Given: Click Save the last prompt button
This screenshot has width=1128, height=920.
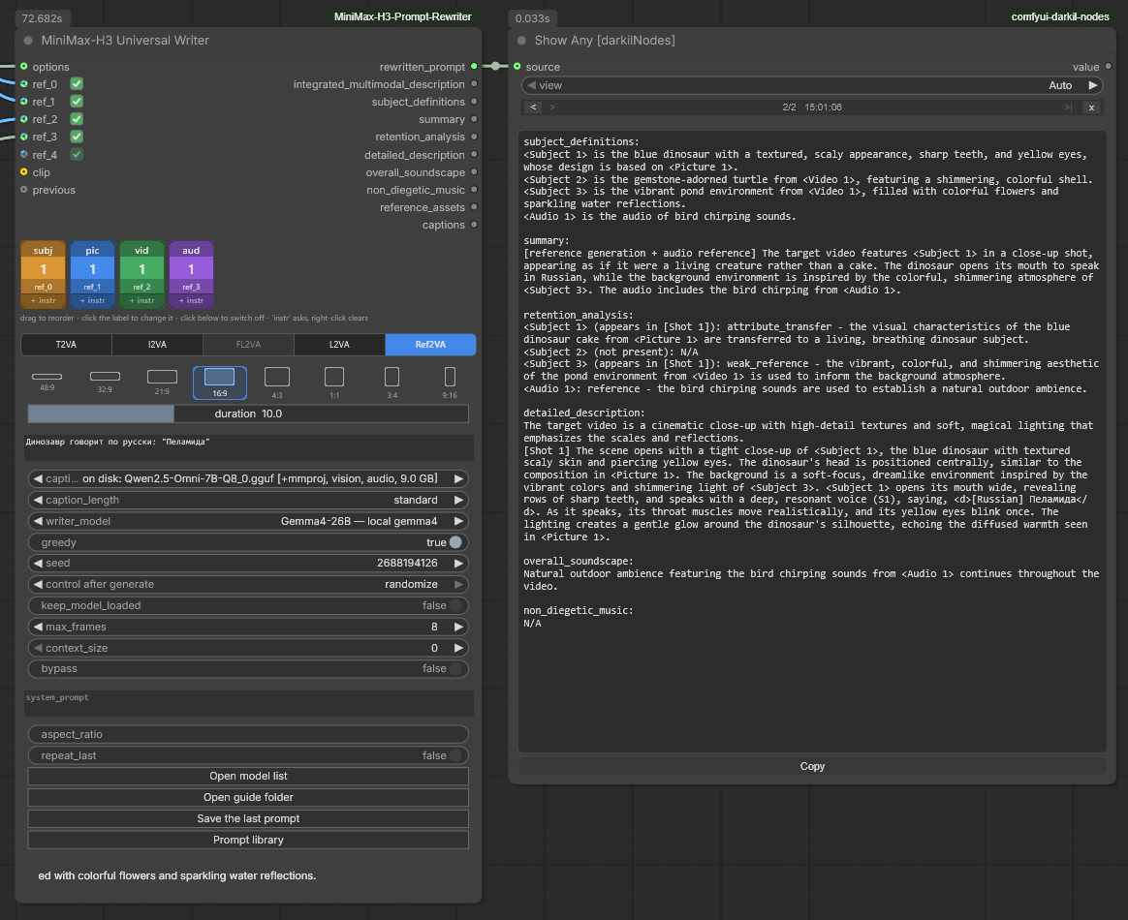Looking at the screenshot, I should click(x=248, y=818).
